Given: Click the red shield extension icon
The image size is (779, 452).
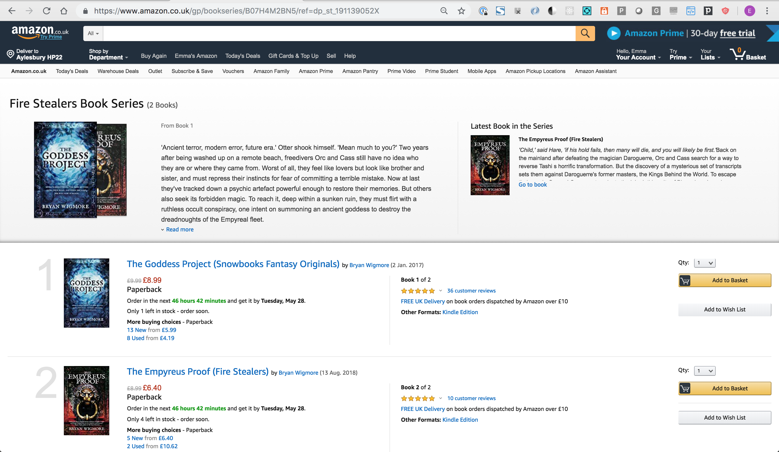Looking at the screenshot, I should (x=725, y=11).
